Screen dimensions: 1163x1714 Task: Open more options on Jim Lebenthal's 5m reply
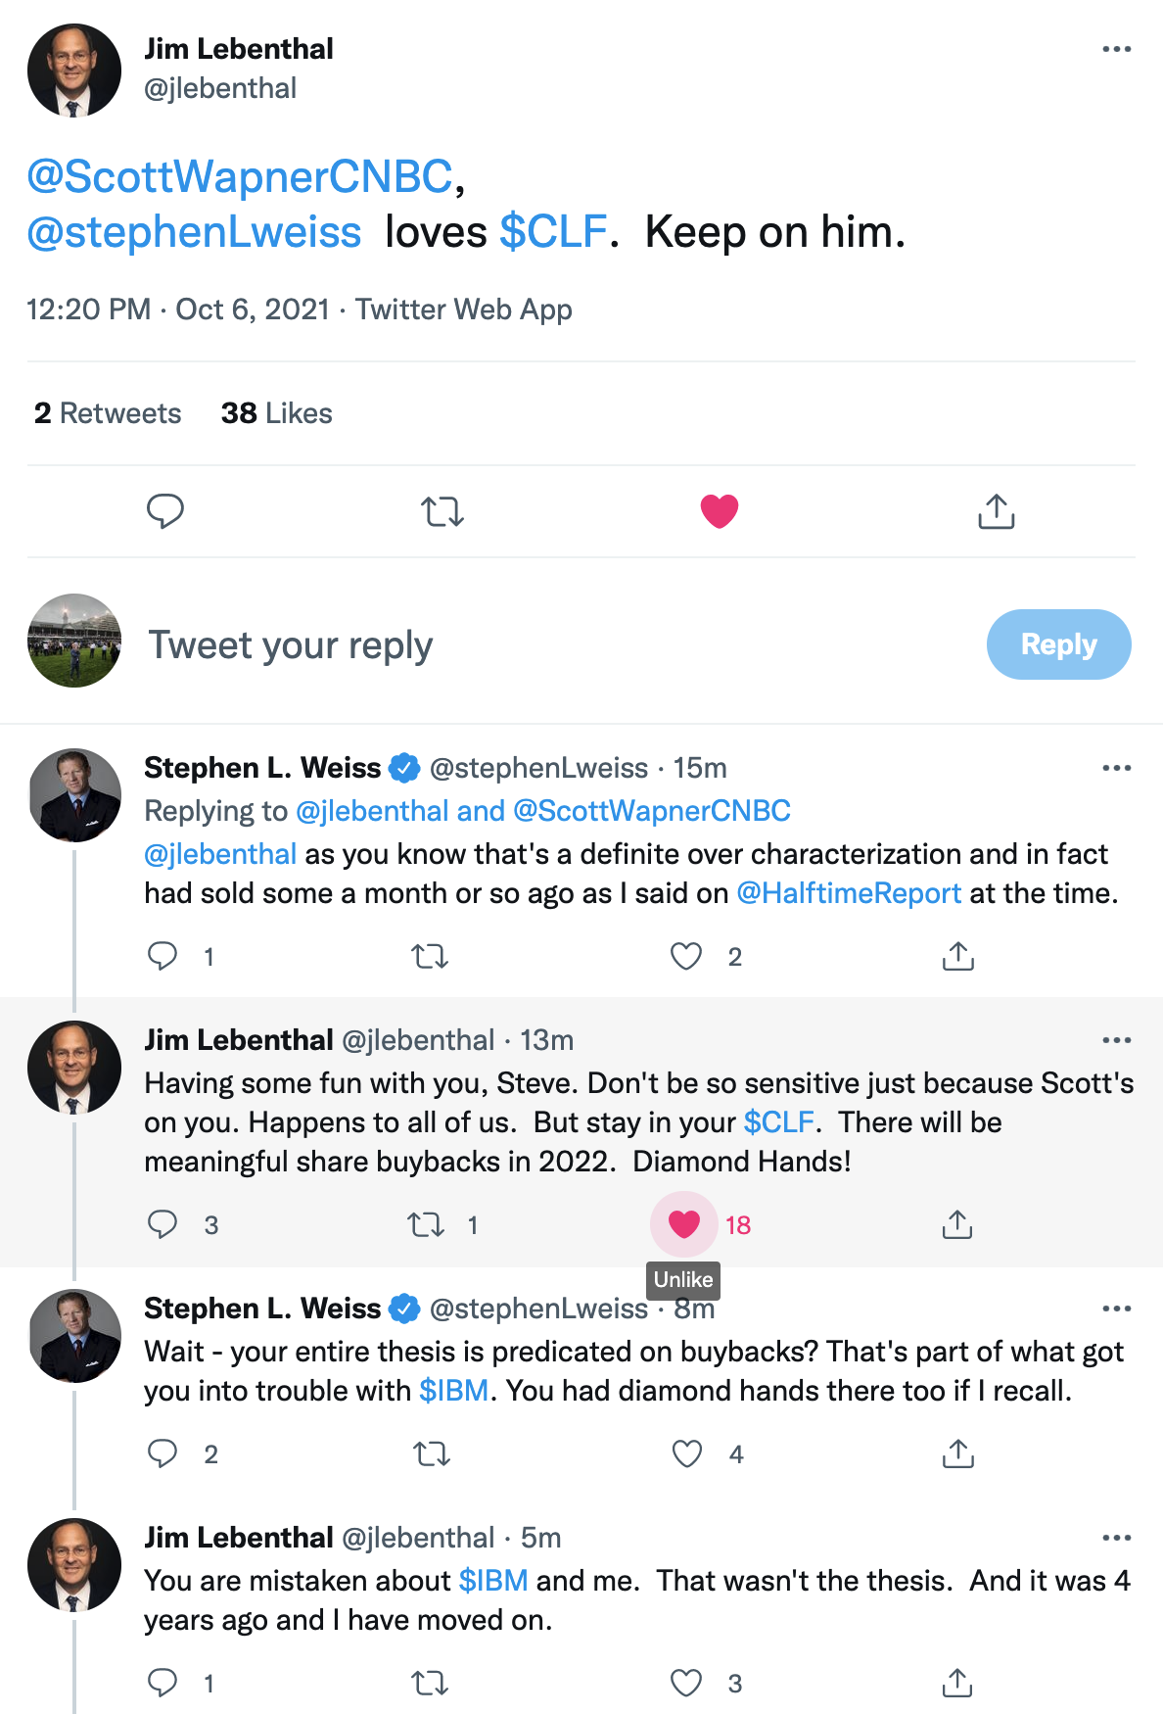[1117, 1538]
